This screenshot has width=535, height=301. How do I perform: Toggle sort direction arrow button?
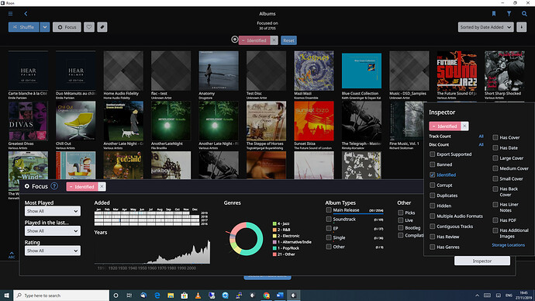click(521, 27)
